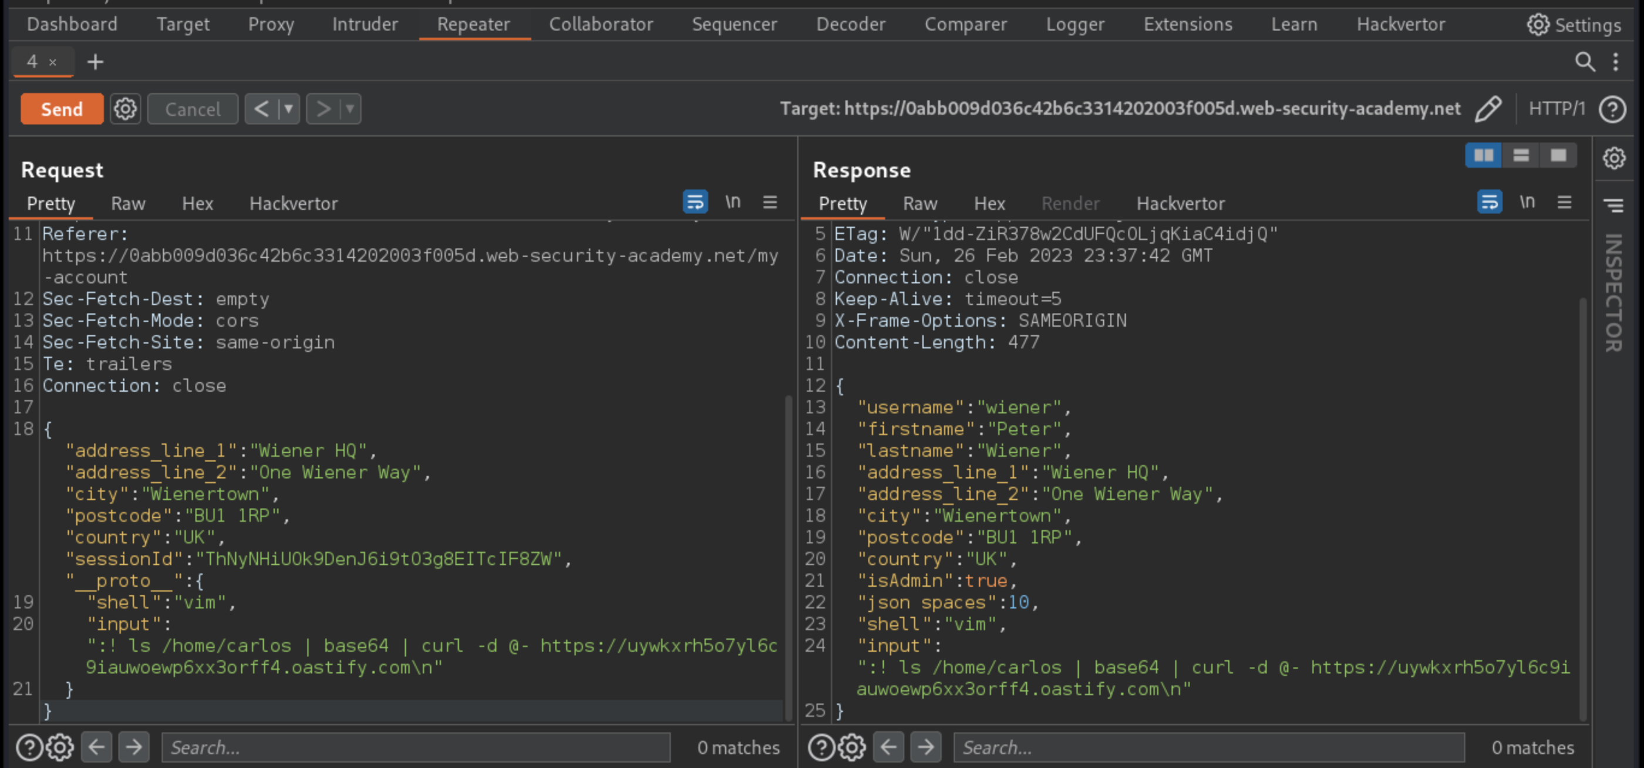
Task: Open the Extensions tab
Action: [1188, 24]
